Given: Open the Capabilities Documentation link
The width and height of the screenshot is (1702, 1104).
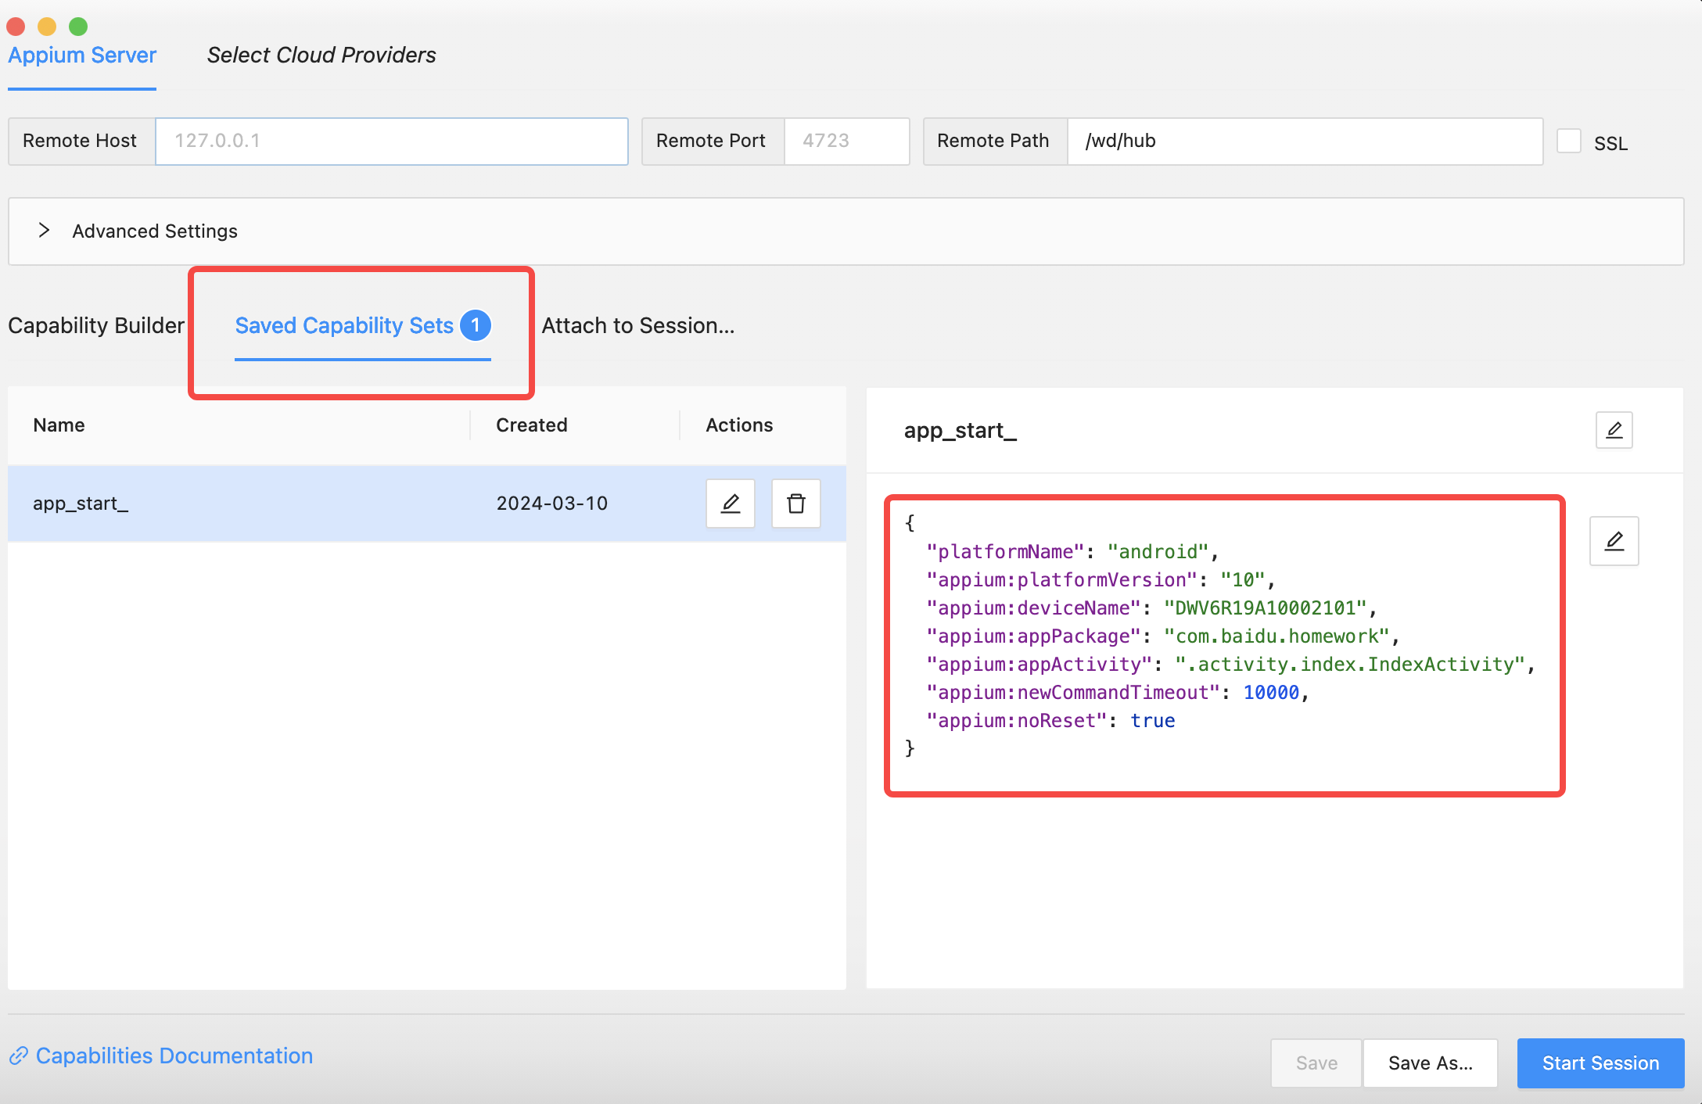Looking at the screenshot, I should pos(174,1056).
